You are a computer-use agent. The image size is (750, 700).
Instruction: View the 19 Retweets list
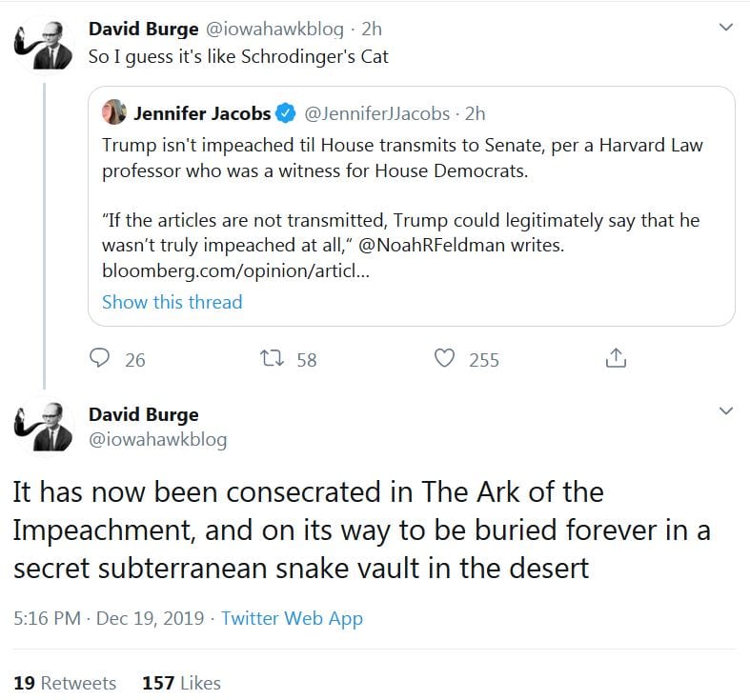pyautogui.click(x=65, y=683)
